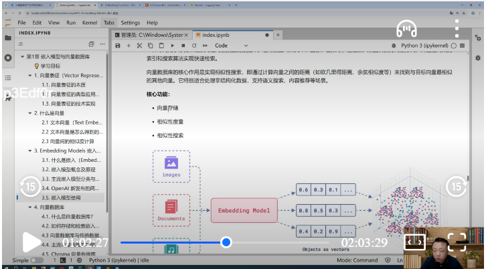Open property inspector gears icon
The width and height of the screenshot is (486, 269).
(477, 37)
